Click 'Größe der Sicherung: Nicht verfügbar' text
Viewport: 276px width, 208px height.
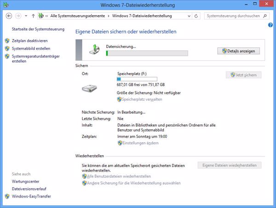[149, 93]
